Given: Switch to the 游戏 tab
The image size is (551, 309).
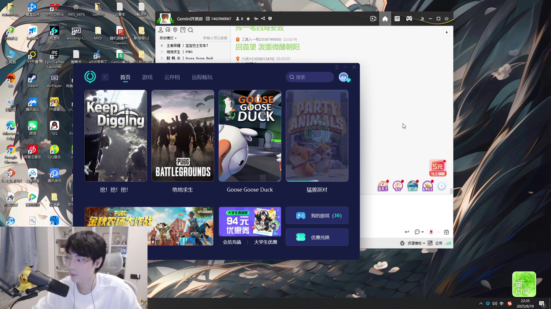Looking at the screenshot, I should coord(147,77).
